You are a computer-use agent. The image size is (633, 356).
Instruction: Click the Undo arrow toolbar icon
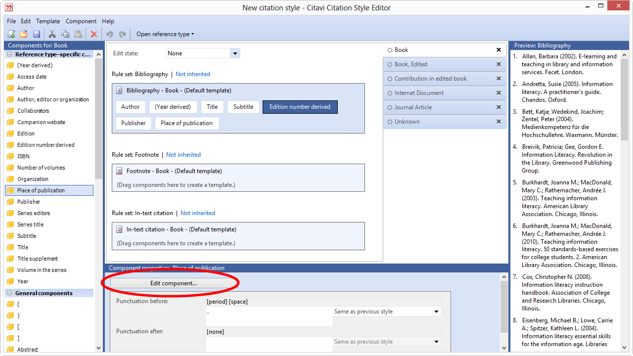[x=109, y=34]
